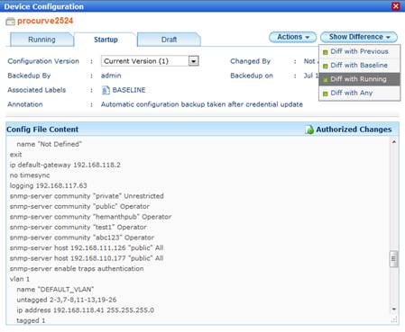Click the config content scrollbar thumb
The width and height of the screenshot is (405, 332).
click(394, 259)
